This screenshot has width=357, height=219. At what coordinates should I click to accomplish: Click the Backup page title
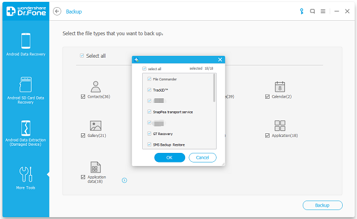point(74,12)
